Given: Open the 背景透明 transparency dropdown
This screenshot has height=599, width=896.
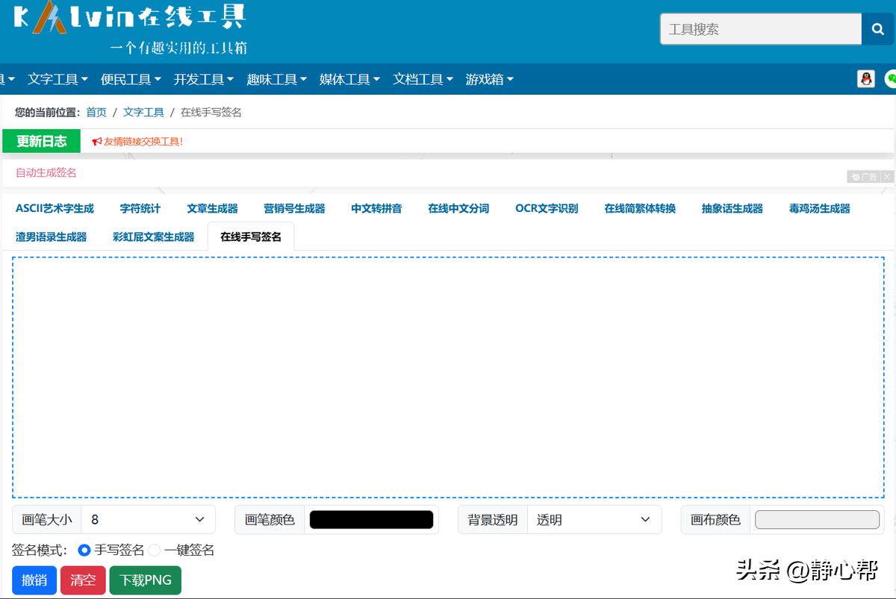Looking at the screenshot, I should pos(594,519).
